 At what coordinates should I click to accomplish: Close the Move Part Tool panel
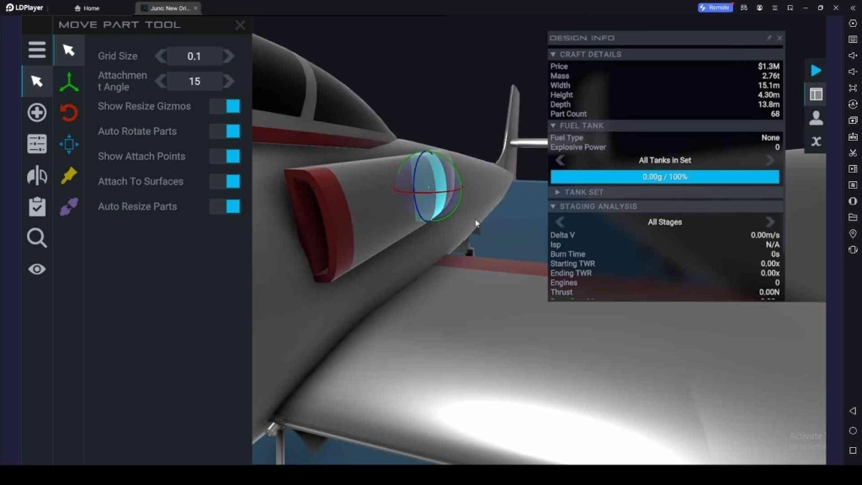click(240, 25)
